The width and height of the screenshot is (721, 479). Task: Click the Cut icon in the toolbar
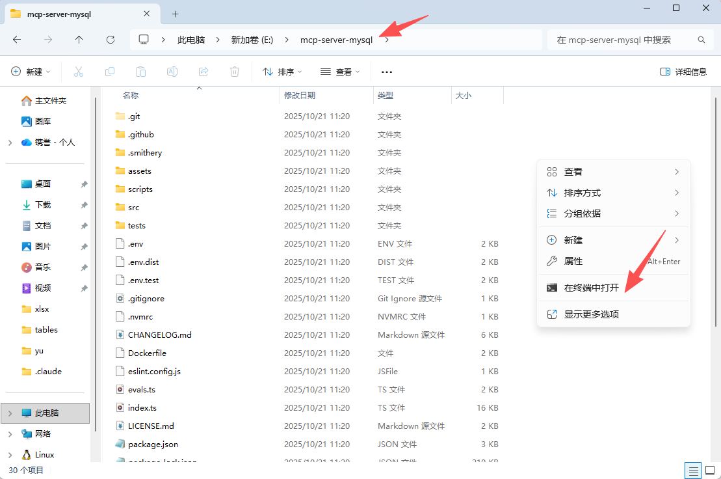78,72
